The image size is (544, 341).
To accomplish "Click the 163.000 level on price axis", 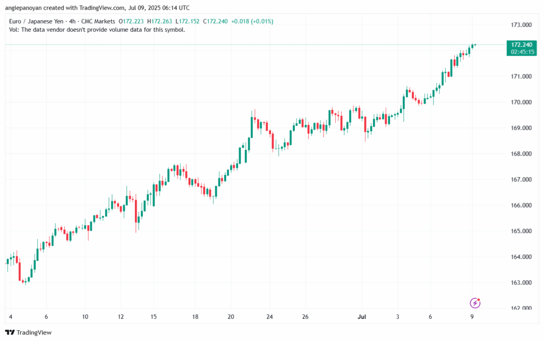I will point(520,283).
